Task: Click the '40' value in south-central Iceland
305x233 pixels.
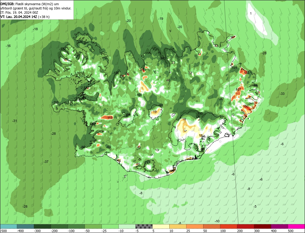Action: [x=139, y=147]
